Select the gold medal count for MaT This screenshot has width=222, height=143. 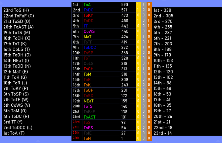pyautogui.click(x=138, y=37)
